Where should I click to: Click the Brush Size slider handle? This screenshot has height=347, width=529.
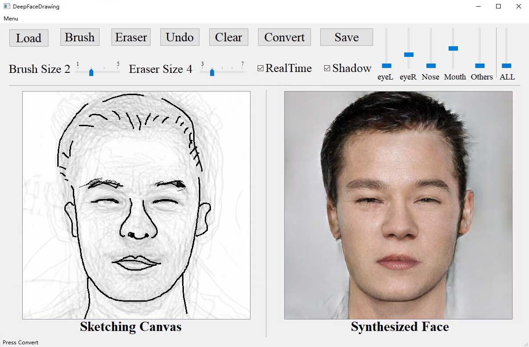click(91, 72)
